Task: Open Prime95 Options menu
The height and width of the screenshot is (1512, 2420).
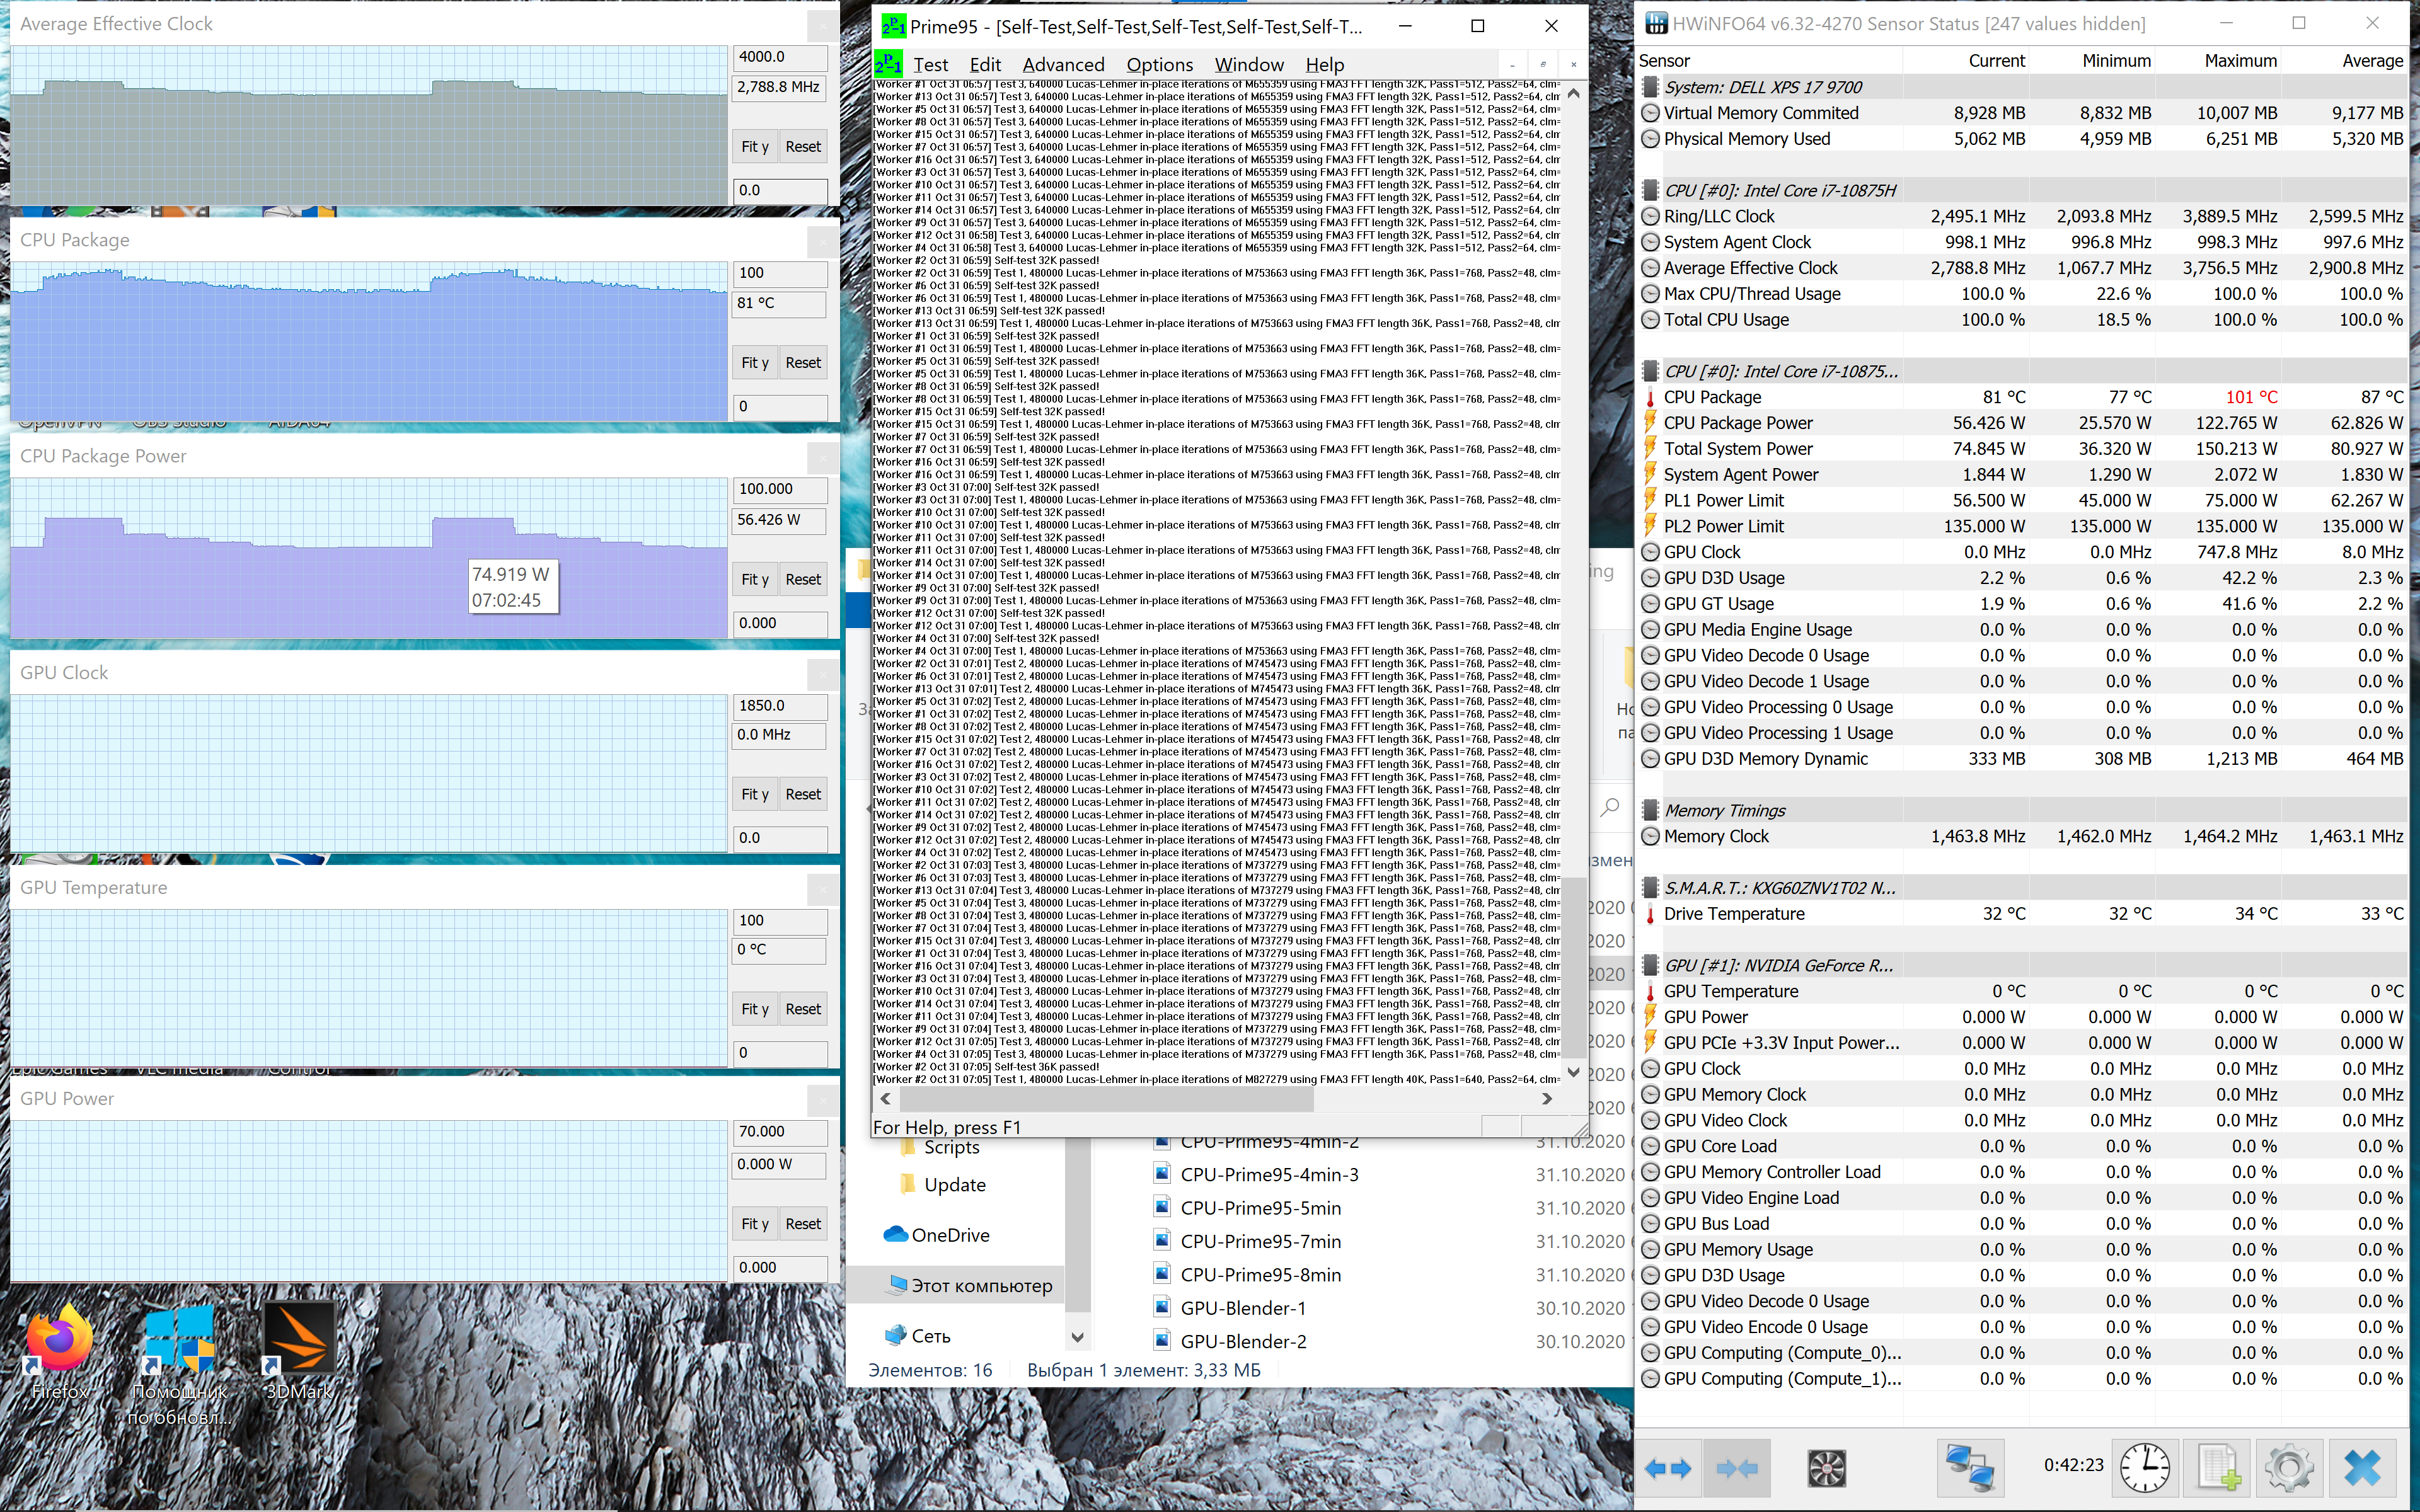Action: 1159,65
